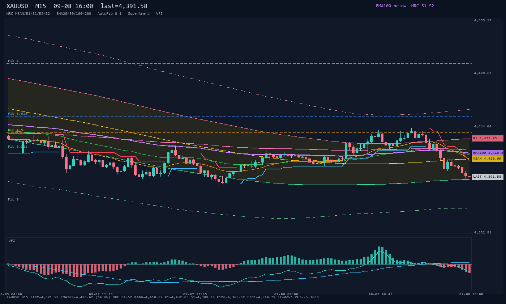Select the purple EMA100 price tag
Screen dimensions: 506x304
488,153
